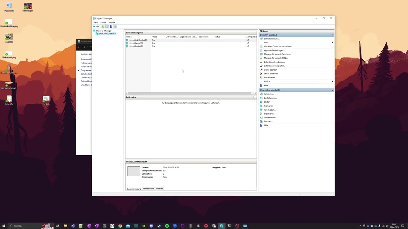Open the ? help menu
Image resolution: width=408 pixels, height=229 pixels.
click(x=118, y=23)
